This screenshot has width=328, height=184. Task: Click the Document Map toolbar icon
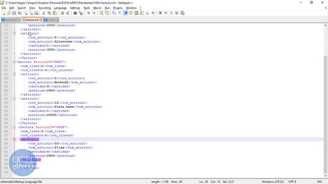pyautogui.click(x=136, y=13)
